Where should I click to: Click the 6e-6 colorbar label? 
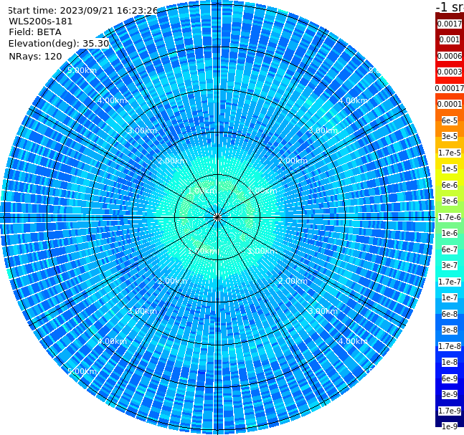tap(450, 185)
